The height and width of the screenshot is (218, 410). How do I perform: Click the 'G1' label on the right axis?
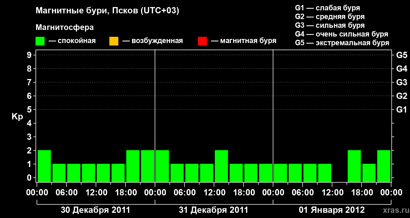[x=402, y=110]
